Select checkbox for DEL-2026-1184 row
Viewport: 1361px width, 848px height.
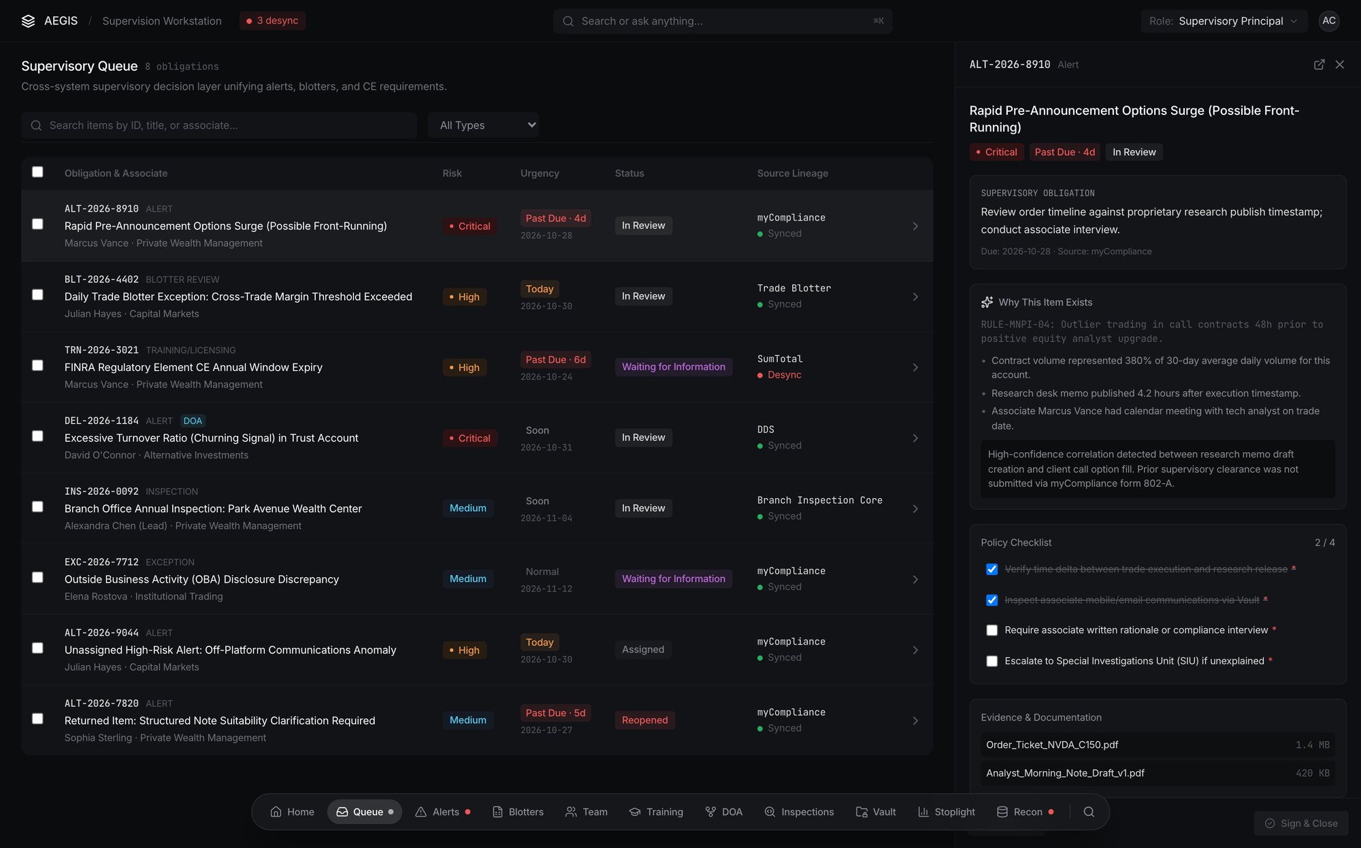click(x=37, y=436)
